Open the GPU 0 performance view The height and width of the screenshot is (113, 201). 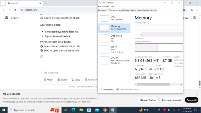tap(114, 60)
